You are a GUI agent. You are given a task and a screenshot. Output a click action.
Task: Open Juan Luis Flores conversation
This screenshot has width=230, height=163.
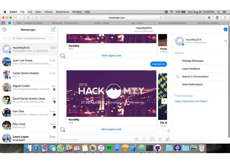[x=29, y=62]
